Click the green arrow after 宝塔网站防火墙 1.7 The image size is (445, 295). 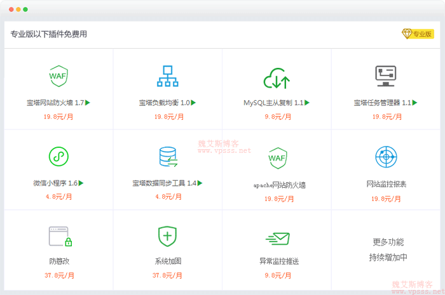click(x=88, y=103)
